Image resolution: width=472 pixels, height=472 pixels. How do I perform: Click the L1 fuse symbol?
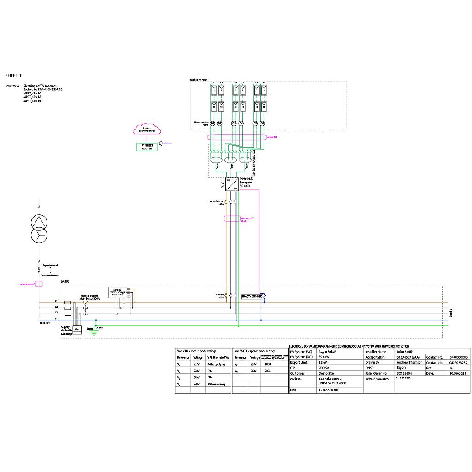pyautogui.click(x=68, y=302)
